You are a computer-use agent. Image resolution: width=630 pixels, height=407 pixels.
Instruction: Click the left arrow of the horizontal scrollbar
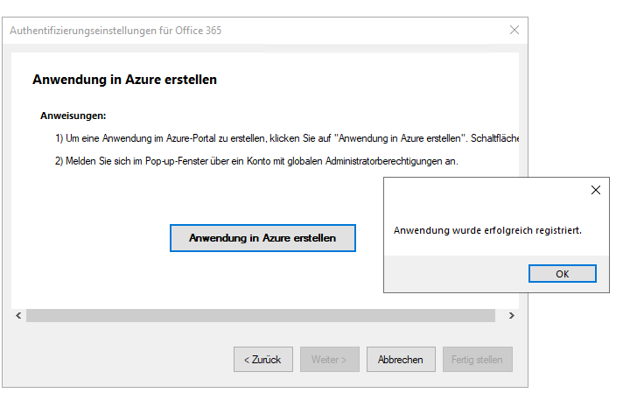point(18,315)
